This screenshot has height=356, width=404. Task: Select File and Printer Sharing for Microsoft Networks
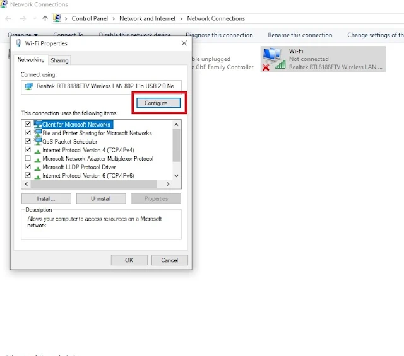[x=97, y=133]
